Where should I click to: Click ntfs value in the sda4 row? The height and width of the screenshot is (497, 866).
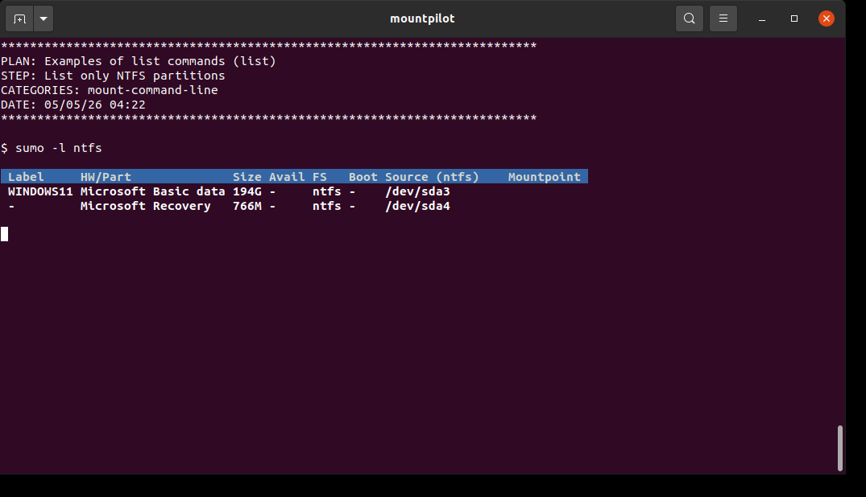326,206
